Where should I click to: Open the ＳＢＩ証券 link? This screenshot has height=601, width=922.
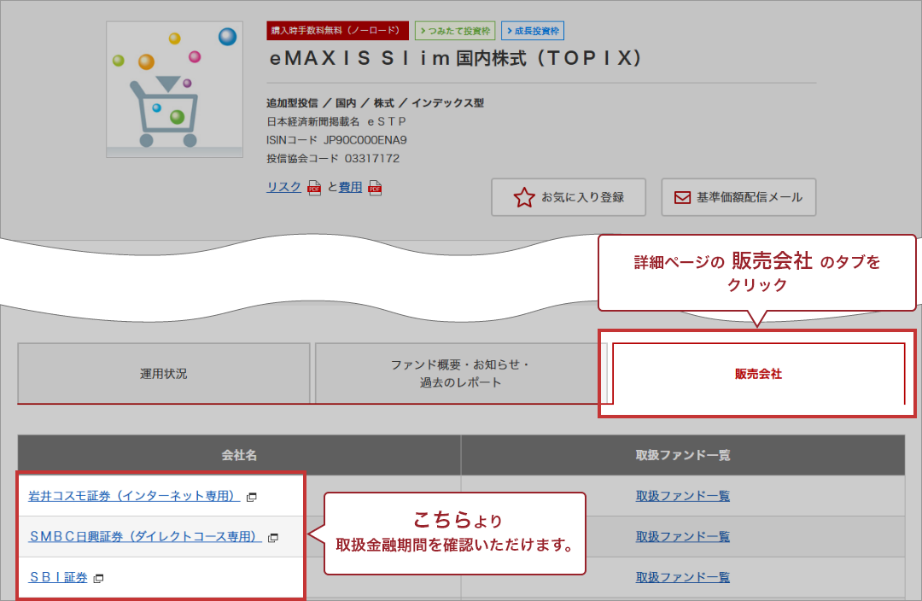pyautogui.click(x=57, y=577)
